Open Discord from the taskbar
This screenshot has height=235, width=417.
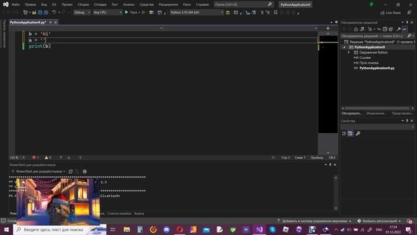click(x=167, y=229)
